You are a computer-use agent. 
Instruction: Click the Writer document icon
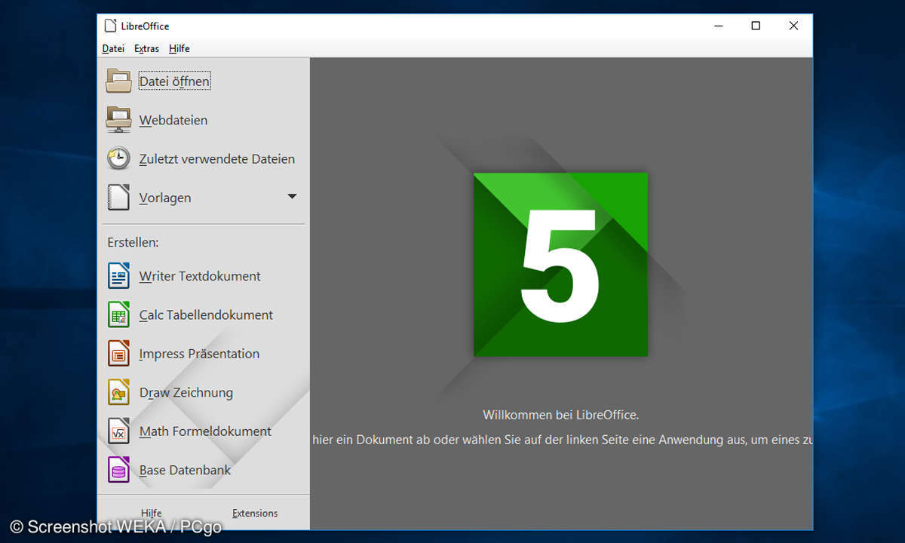coord(118,276)
